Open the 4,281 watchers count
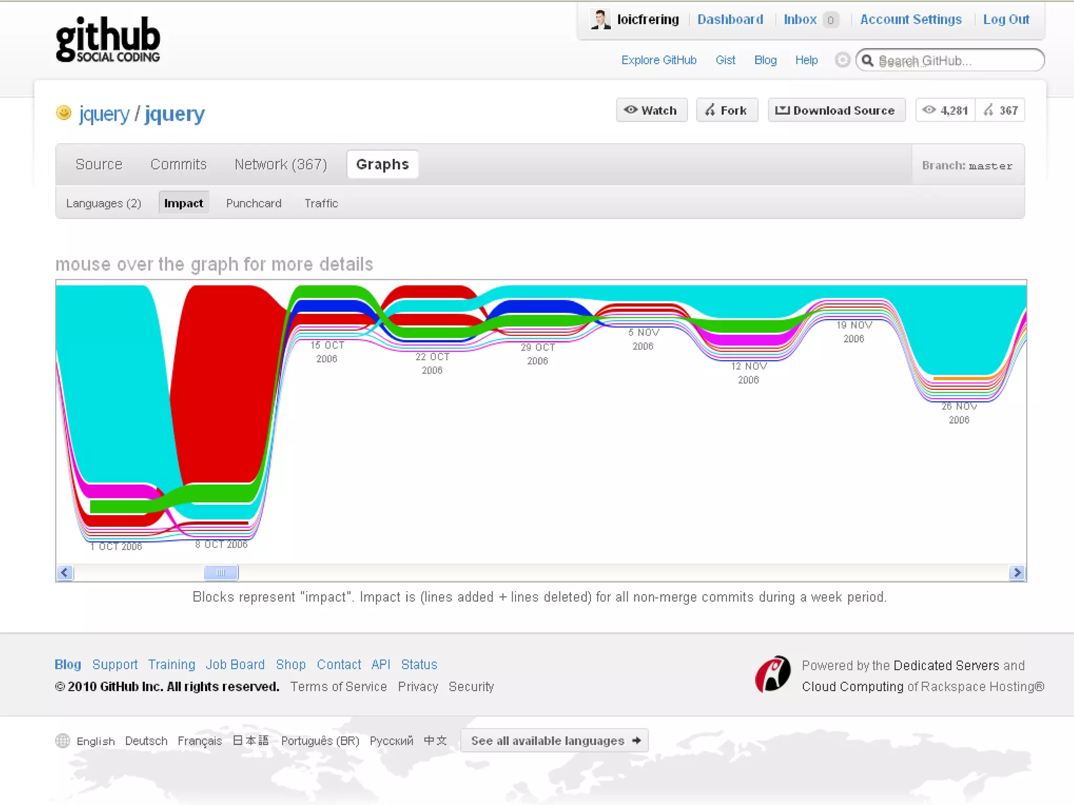Image resolution: width=1074 pixels, height=805 pixels. [946, 111]
